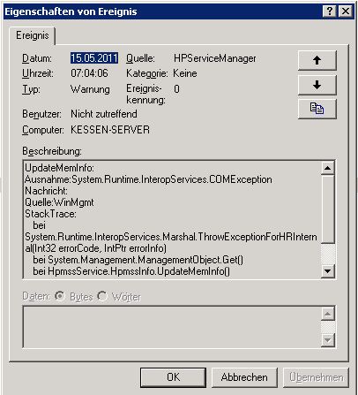Click the description scrollbar thumb
Screen dimensions: 358x395
click(x=327, y=209)
